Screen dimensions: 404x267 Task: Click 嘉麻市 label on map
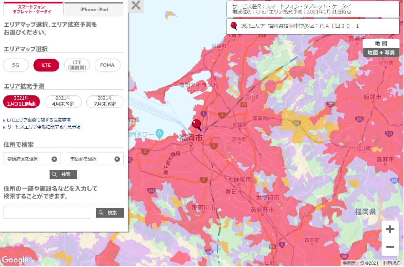tap(385, 160)
